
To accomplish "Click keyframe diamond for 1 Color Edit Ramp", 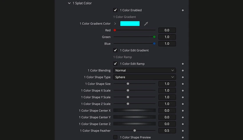I will click(x=183, y=64).
